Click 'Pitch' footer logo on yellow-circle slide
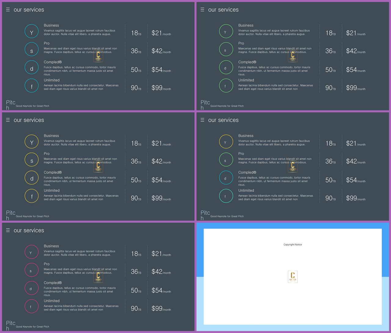This screenshot has height=333, width=391. [x=11, y=215]
